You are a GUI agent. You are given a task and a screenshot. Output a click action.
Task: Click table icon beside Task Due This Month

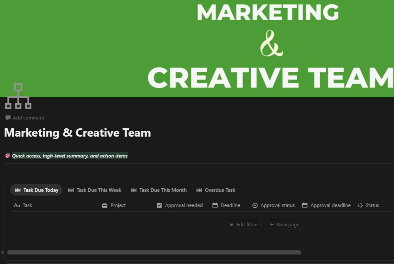[x=134, y=190]
